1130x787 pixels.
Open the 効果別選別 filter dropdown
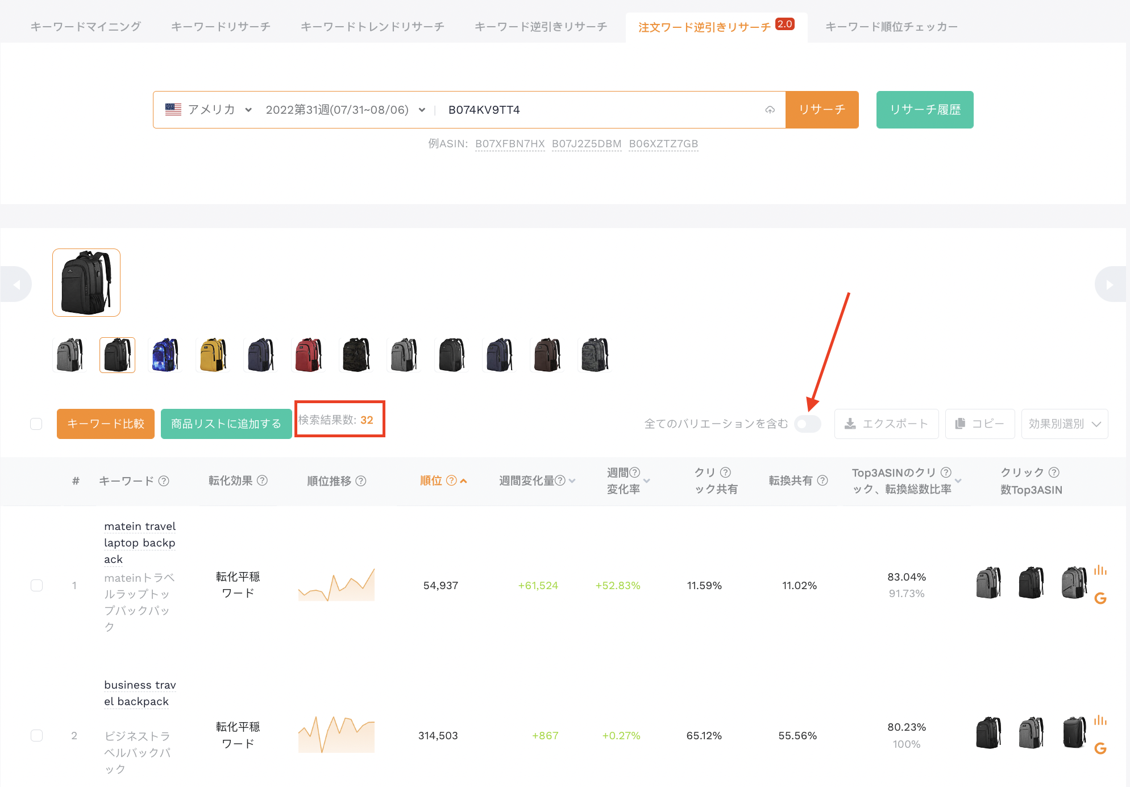(1065, 424)
